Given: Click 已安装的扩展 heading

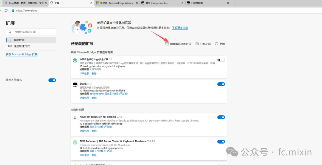Looking at the screenshot, I should (x=82, y=44).
